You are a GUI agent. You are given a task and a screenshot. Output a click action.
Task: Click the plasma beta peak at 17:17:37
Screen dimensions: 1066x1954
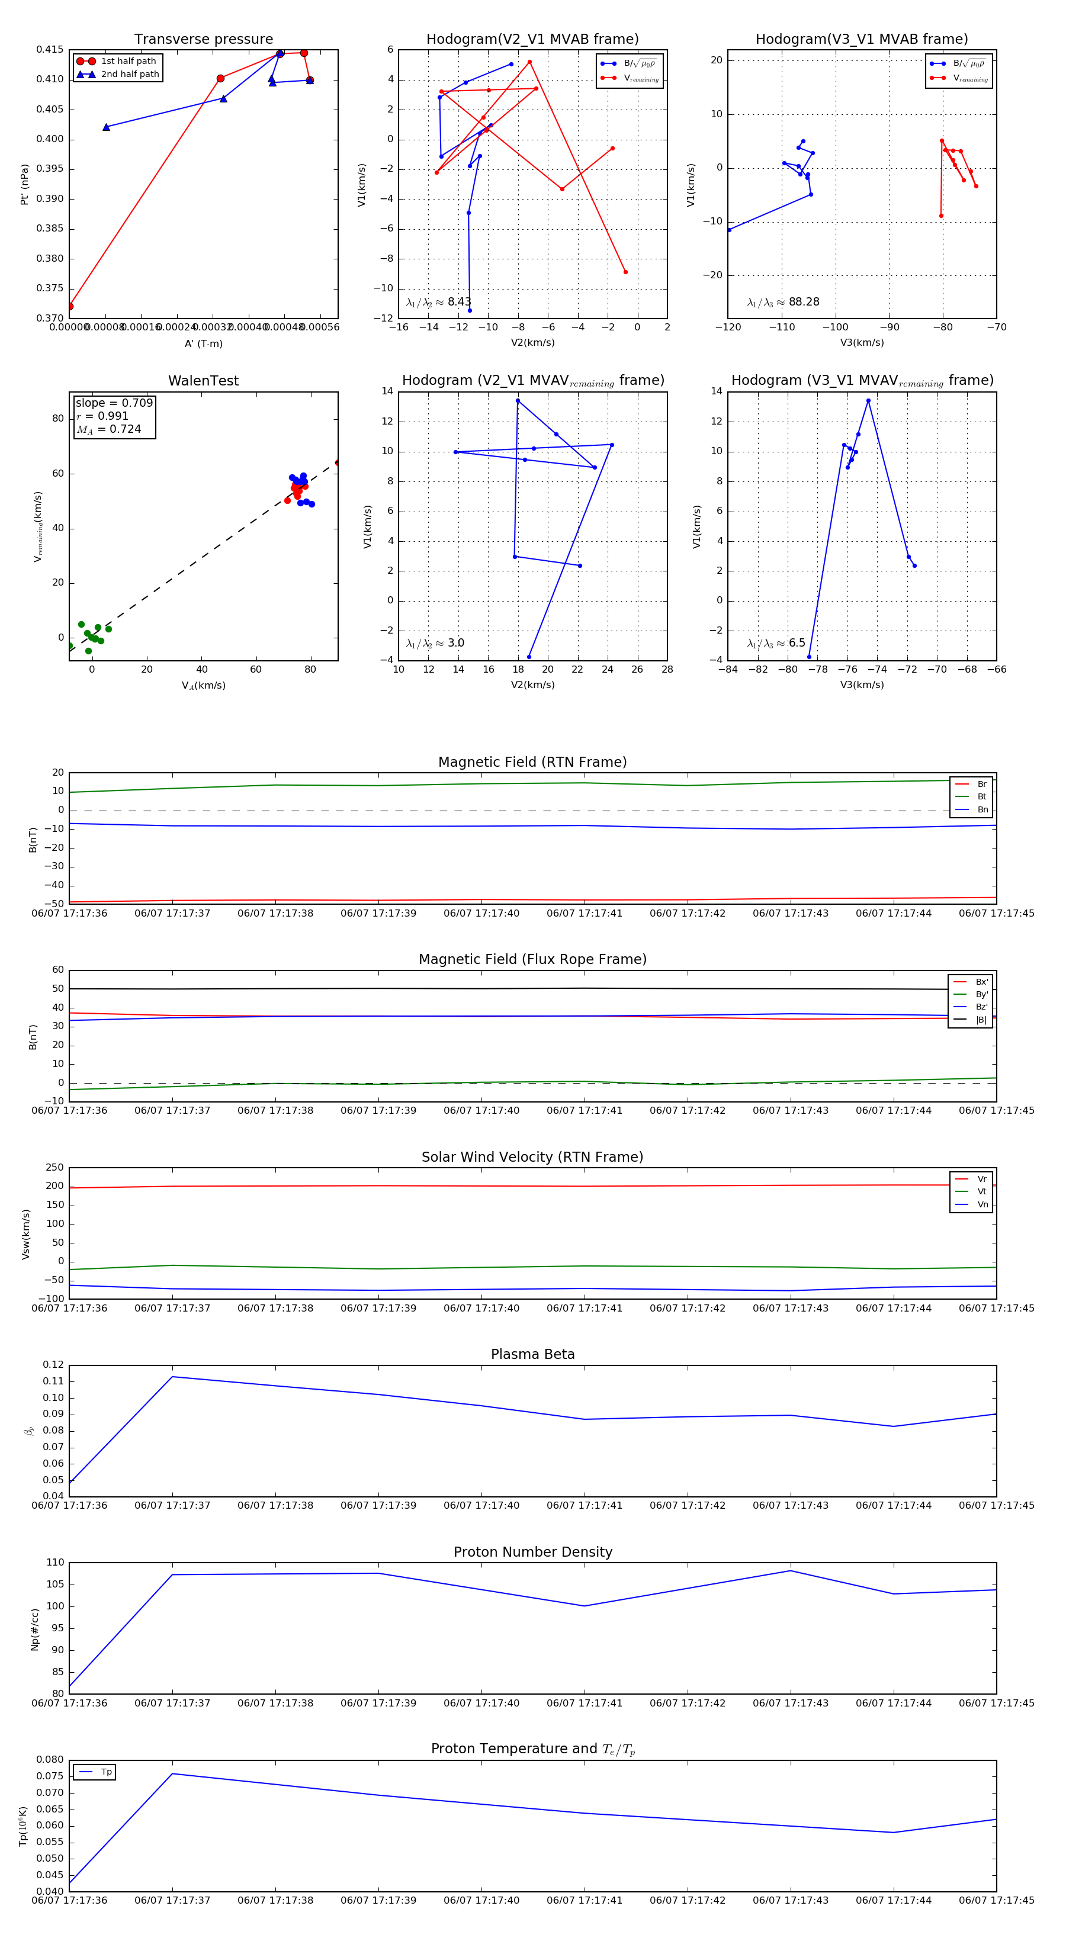pos(172,1377)
